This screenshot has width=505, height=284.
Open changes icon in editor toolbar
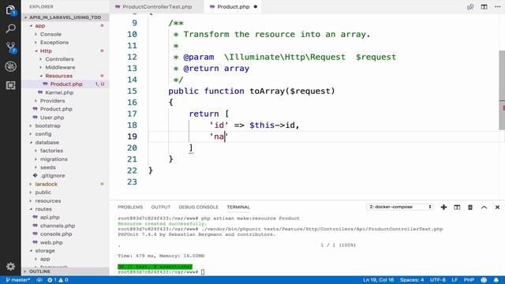[470, 7]
